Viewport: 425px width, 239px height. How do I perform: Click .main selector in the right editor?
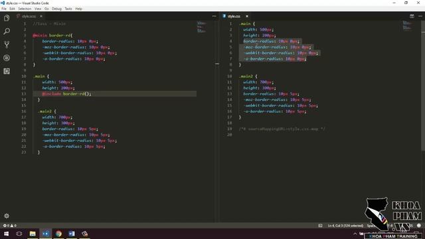[x=245, y=24]
